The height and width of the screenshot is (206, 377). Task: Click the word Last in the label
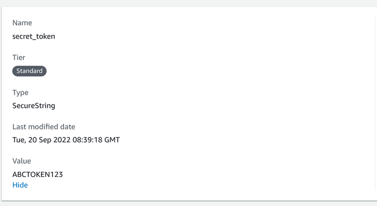19,127
